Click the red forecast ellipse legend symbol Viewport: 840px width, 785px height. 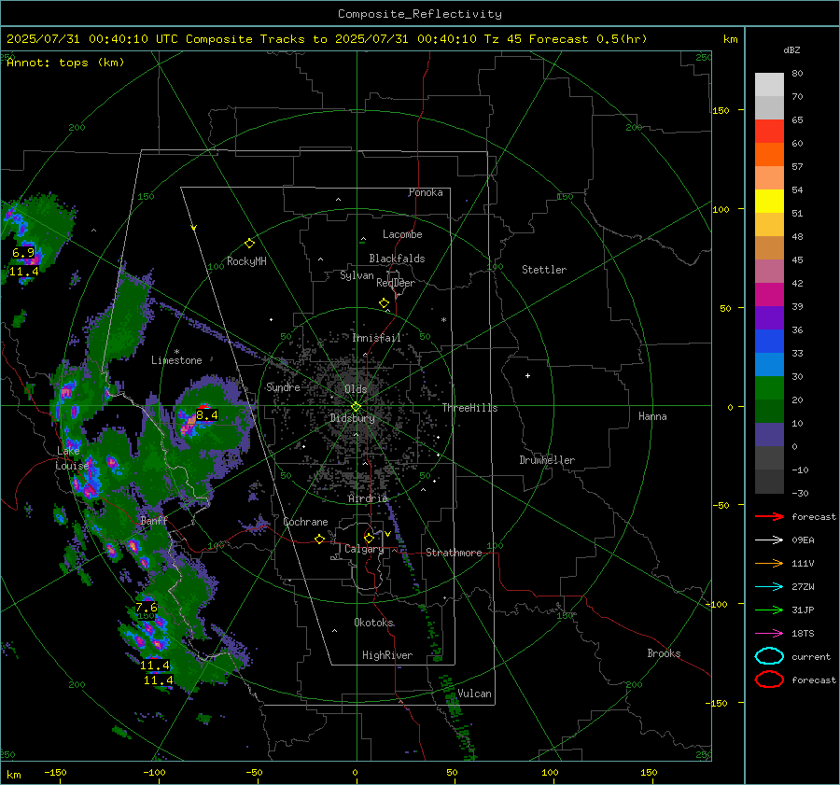pyautogui.click(x=769, y=680)
